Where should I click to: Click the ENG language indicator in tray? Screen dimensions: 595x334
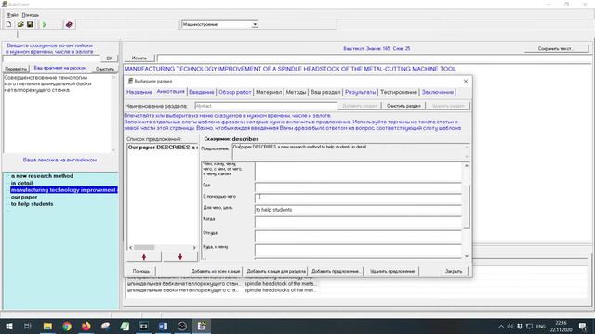541,326
